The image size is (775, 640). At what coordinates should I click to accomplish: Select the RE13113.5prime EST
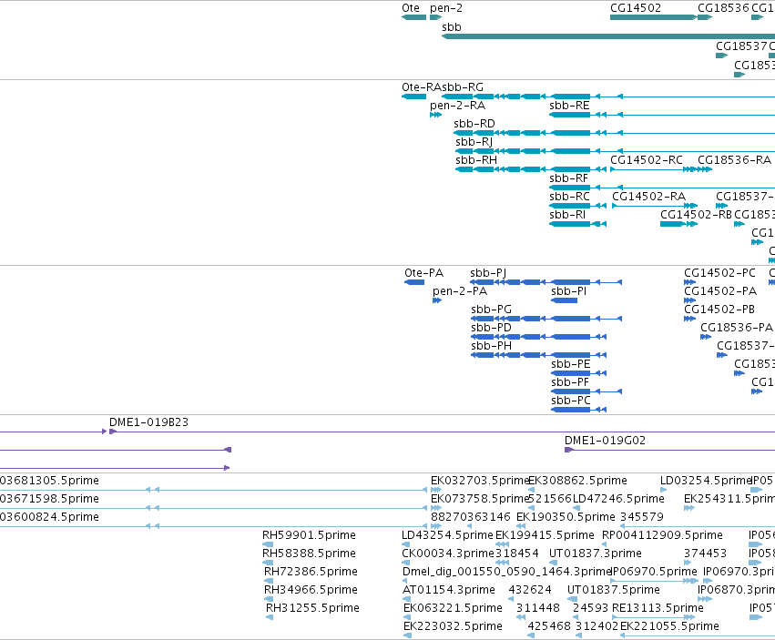click(x=655, y=618)
